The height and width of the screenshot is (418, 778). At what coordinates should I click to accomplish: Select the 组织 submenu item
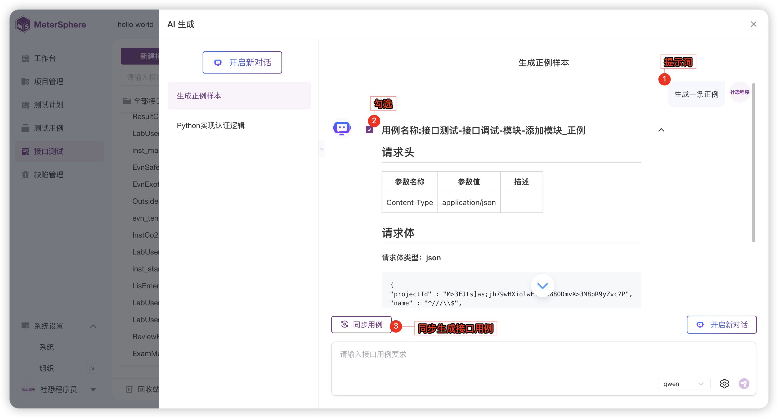pos(47,369)
